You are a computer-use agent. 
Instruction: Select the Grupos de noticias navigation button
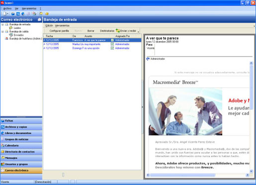21,139
